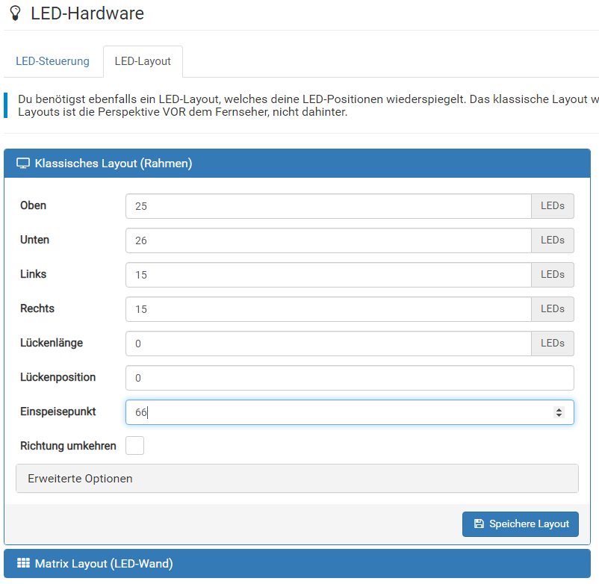Click the lightbulb icon beside LED-Hardware
This screenshot has width=599, height=584.
[x=15, y=13]
